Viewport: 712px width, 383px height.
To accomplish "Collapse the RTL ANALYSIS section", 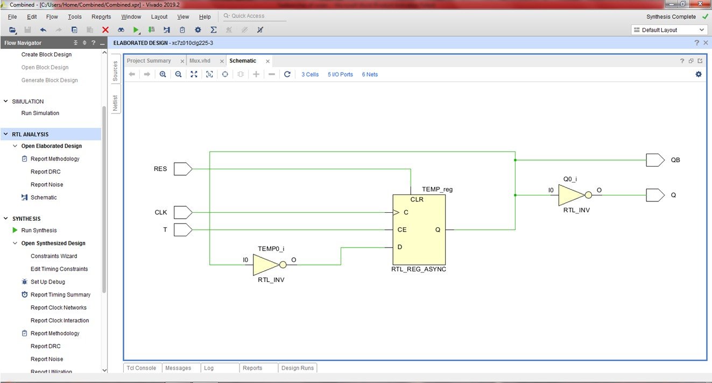I will point(6,134).
